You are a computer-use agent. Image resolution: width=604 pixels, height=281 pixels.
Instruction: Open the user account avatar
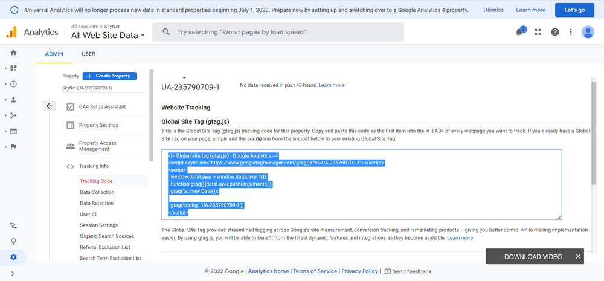(x=588, y=32)
